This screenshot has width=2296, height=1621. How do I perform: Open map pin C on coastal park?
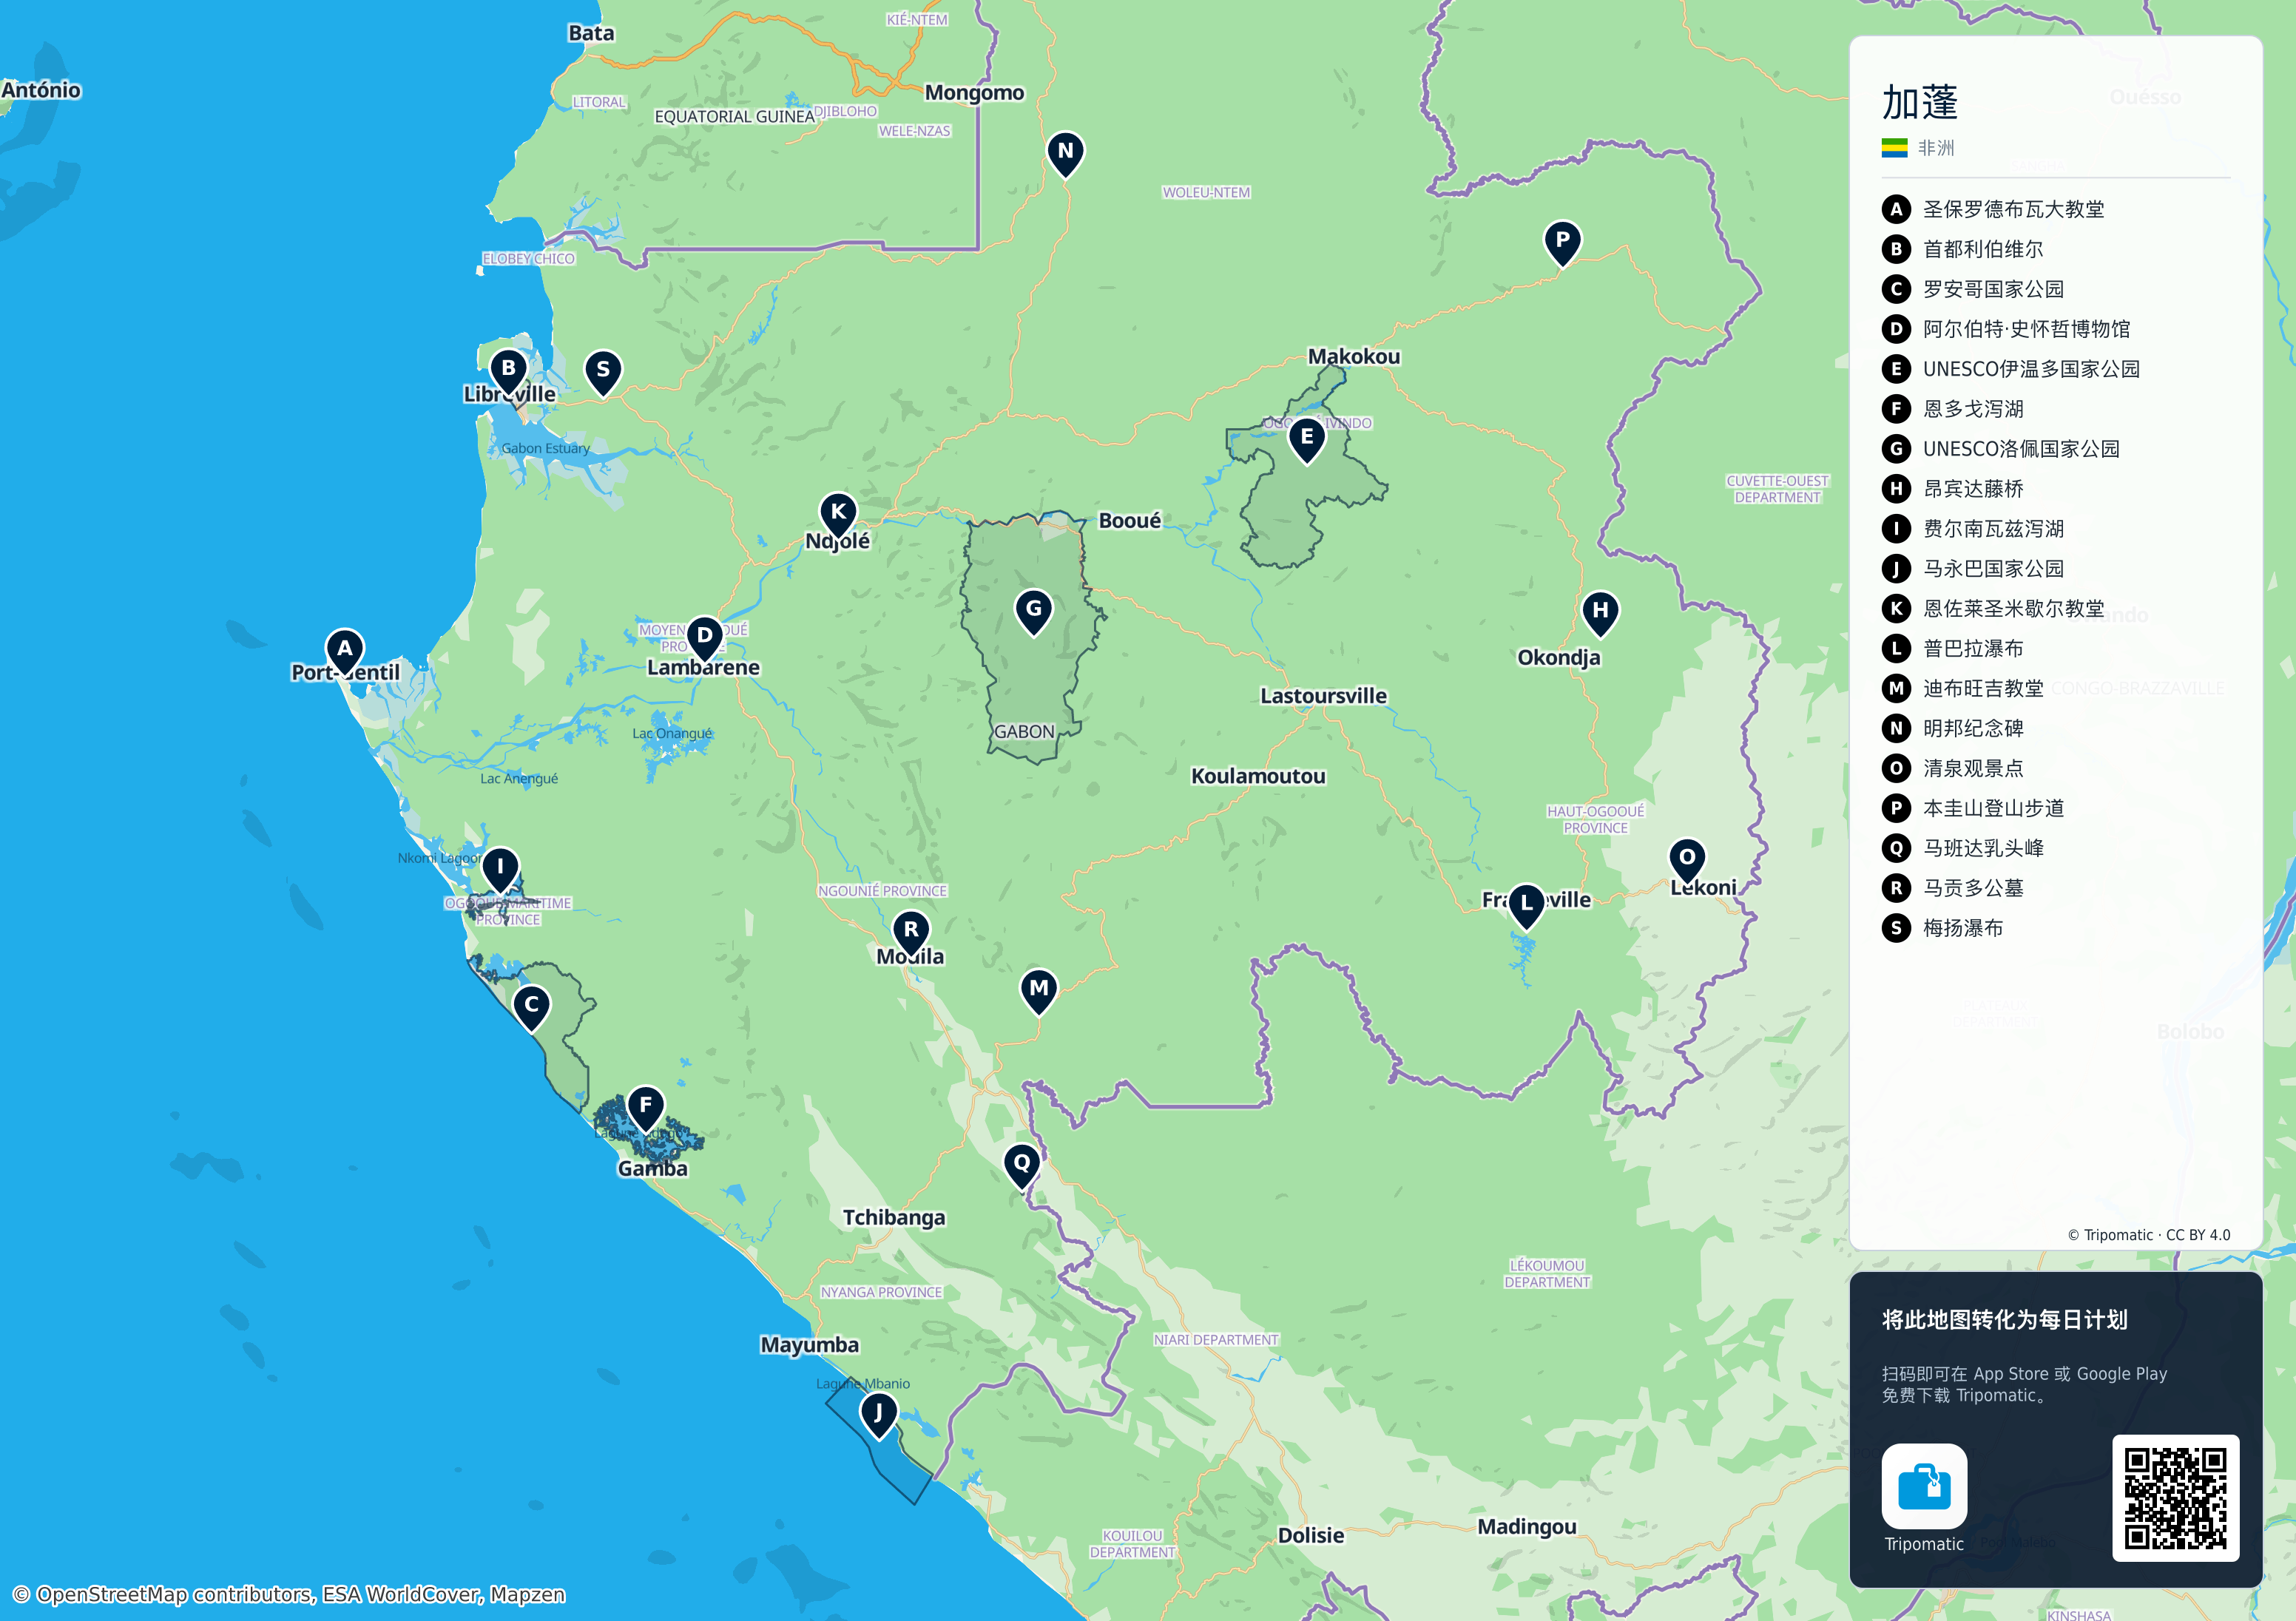532,1008
